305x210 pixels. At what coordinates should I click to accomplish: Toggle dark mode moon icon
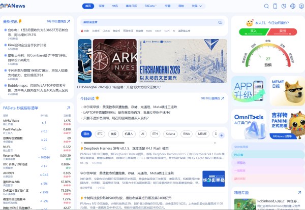coord(284,6)
